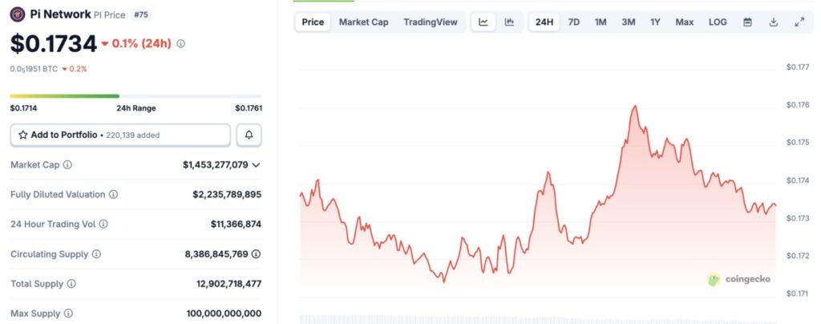
Task: Switch to the Market Cap tab
Action: click(363, 22)
